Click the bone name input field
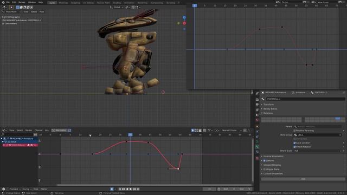Screen dimensions: 347x195 click(x=305, y=99)
